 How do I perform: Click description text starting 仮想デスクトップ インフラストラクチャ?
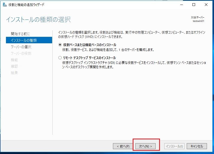[134, 65]
